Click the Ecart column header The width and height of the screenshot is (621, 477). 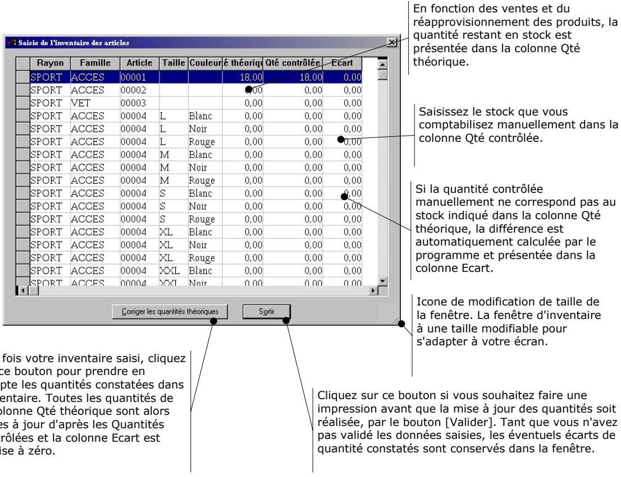(342, 63)
